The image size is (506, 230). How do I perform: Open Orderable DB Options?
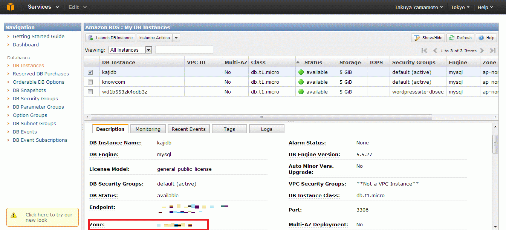[x=38, y=82]
